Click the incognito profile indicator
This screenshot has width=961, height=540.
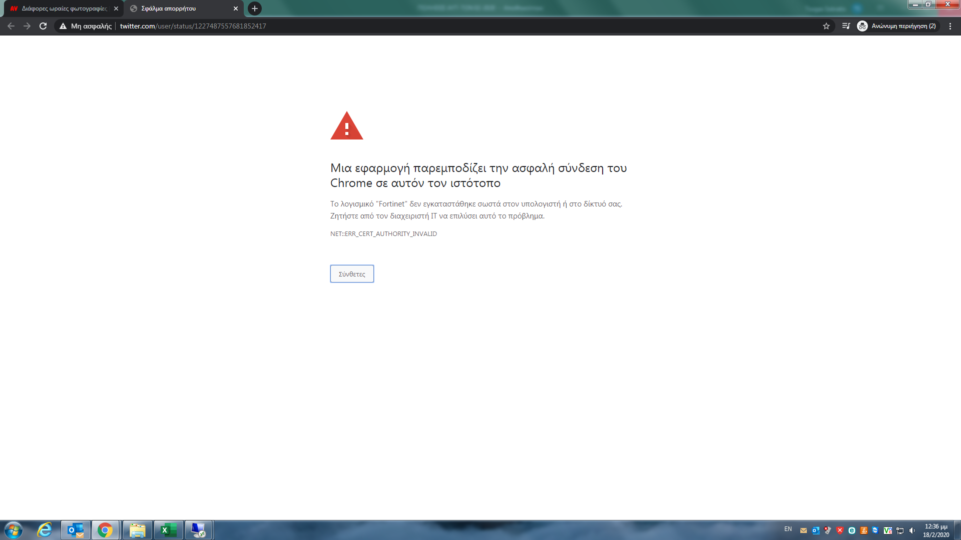pyautogui.click(x=897, y=26)
